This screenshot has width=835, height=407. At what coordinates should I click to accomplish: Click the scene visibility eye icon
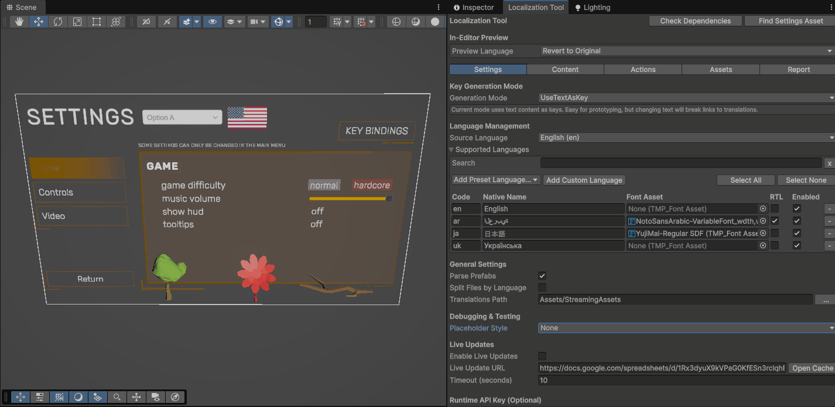click(212, 21)
